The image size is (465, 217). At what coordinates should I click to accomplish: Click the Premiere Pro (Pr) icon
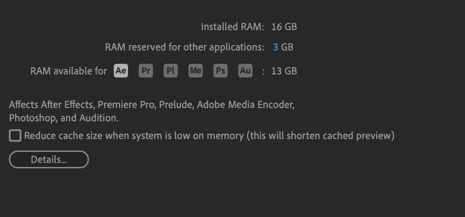pyautogui.click(x=146, y=71)
